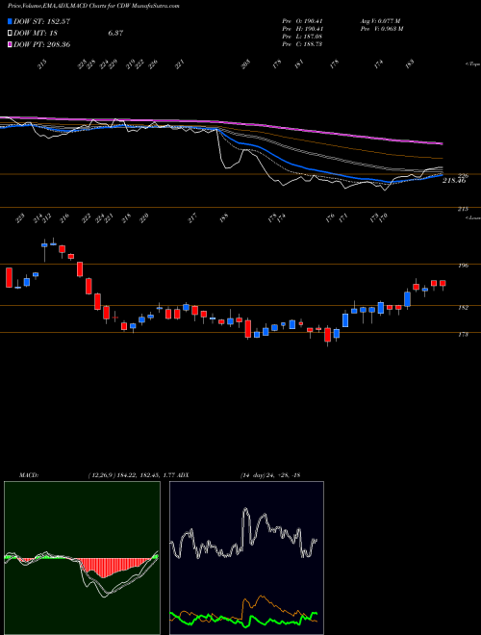481x635 pixels.
Task: Click the Pre L: 187.08 low value
Action: tap(302, 37)
